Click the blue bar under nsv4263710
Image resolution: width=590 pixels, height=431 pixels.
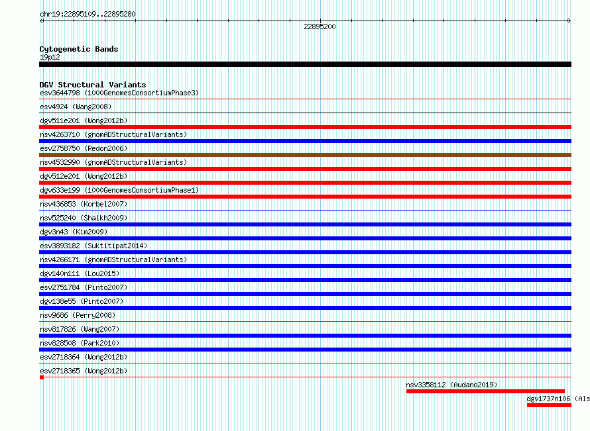(305, 141)
